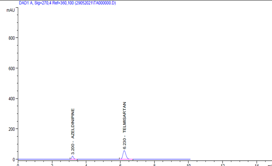
Task: Click the 800 mark on the y-axis
Action: coord(12,38)
